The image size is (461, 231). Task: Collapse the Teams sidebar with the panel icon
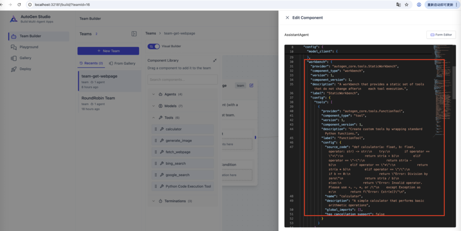pos(134,34)
